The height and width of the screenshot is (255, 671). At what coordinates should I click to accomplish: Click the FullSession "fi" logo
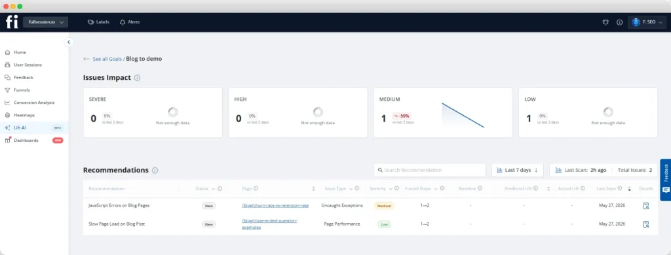point(12,22)
